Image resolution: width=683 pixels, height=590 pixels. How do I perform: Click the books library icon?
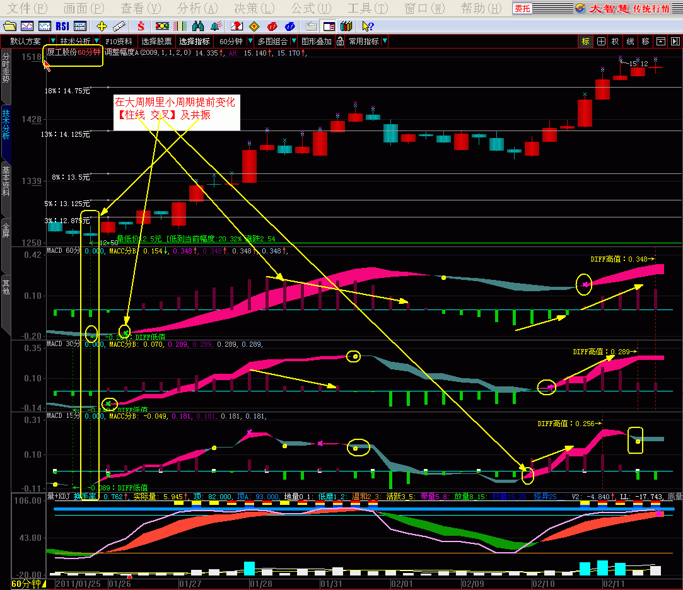(x=346, y=26)
